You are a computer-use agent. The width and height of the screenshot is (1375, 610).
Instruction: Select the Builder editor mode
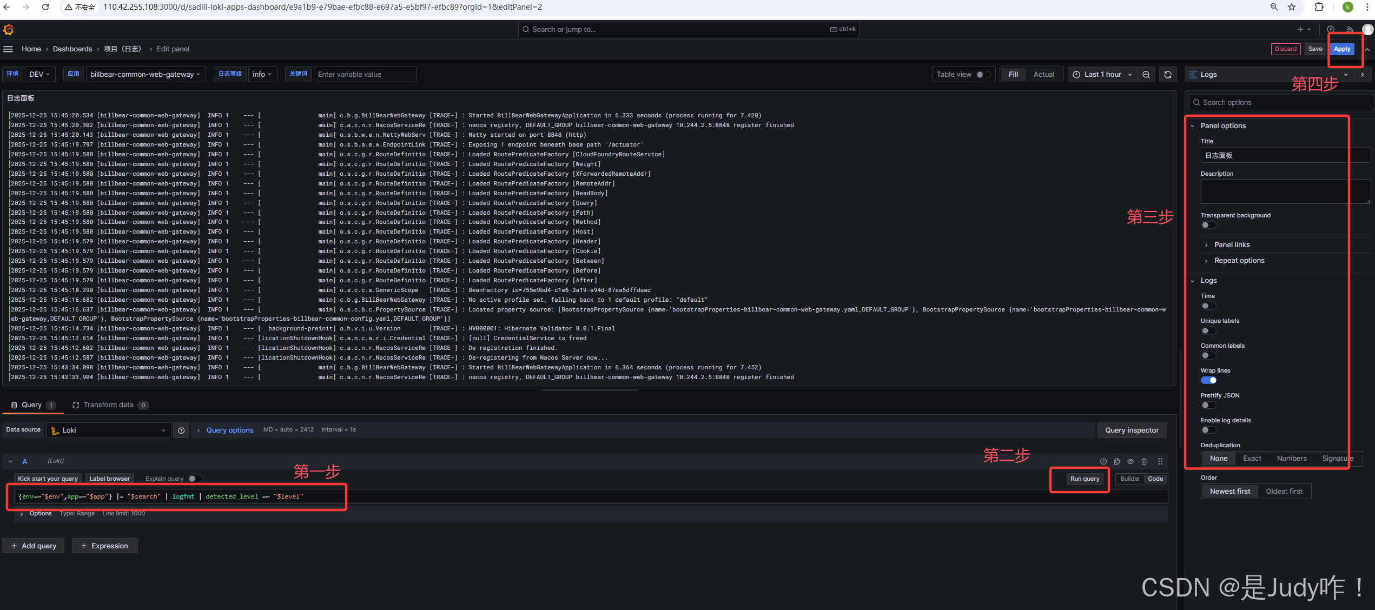pos(1129,479)
